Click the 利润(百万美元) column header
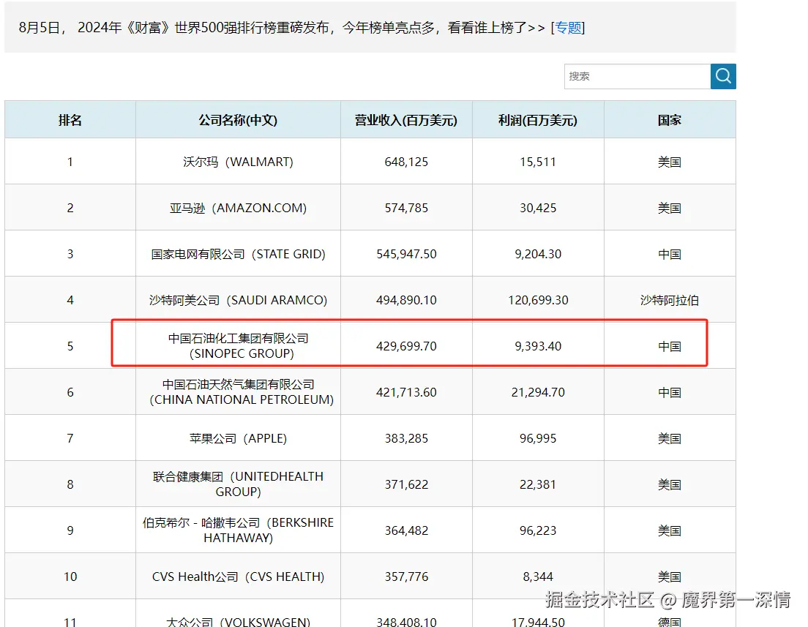Viewport: 808px width, 627px height. pyautogui.click(x=537, y=119)
